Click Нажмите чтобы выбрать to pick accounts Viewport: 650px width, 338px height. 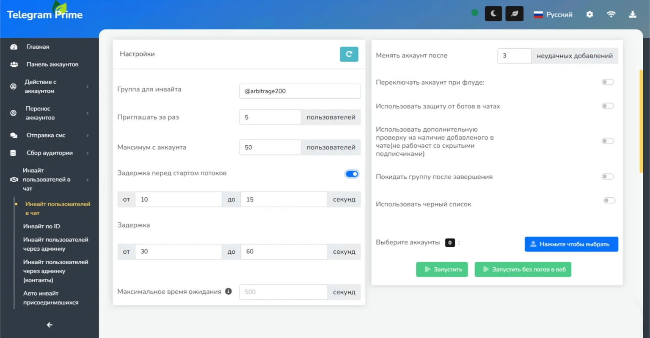(x=571, y=244)
